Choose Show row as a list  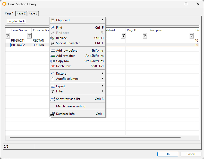[x=68, y=99]
